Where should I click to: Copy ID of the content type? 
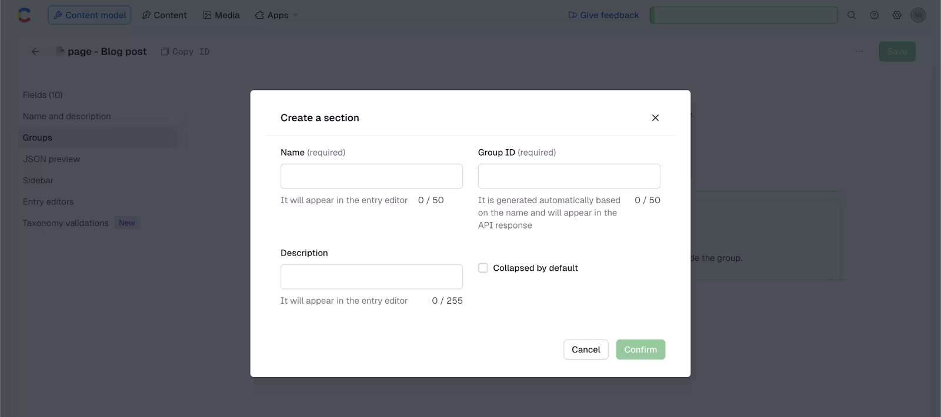(185, 52)
